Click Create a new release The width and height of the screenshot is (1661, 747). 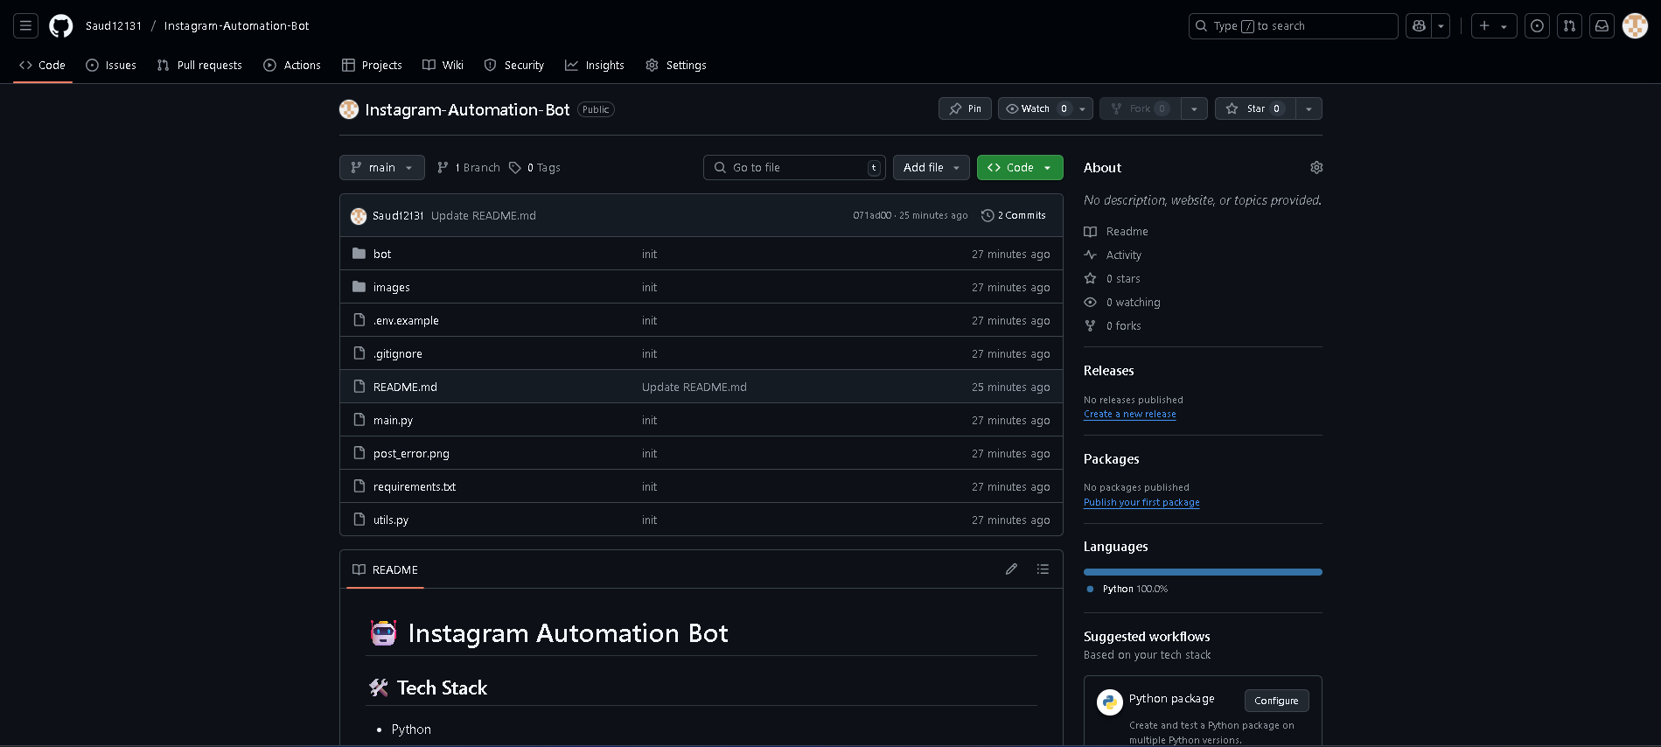point(1129,414)
